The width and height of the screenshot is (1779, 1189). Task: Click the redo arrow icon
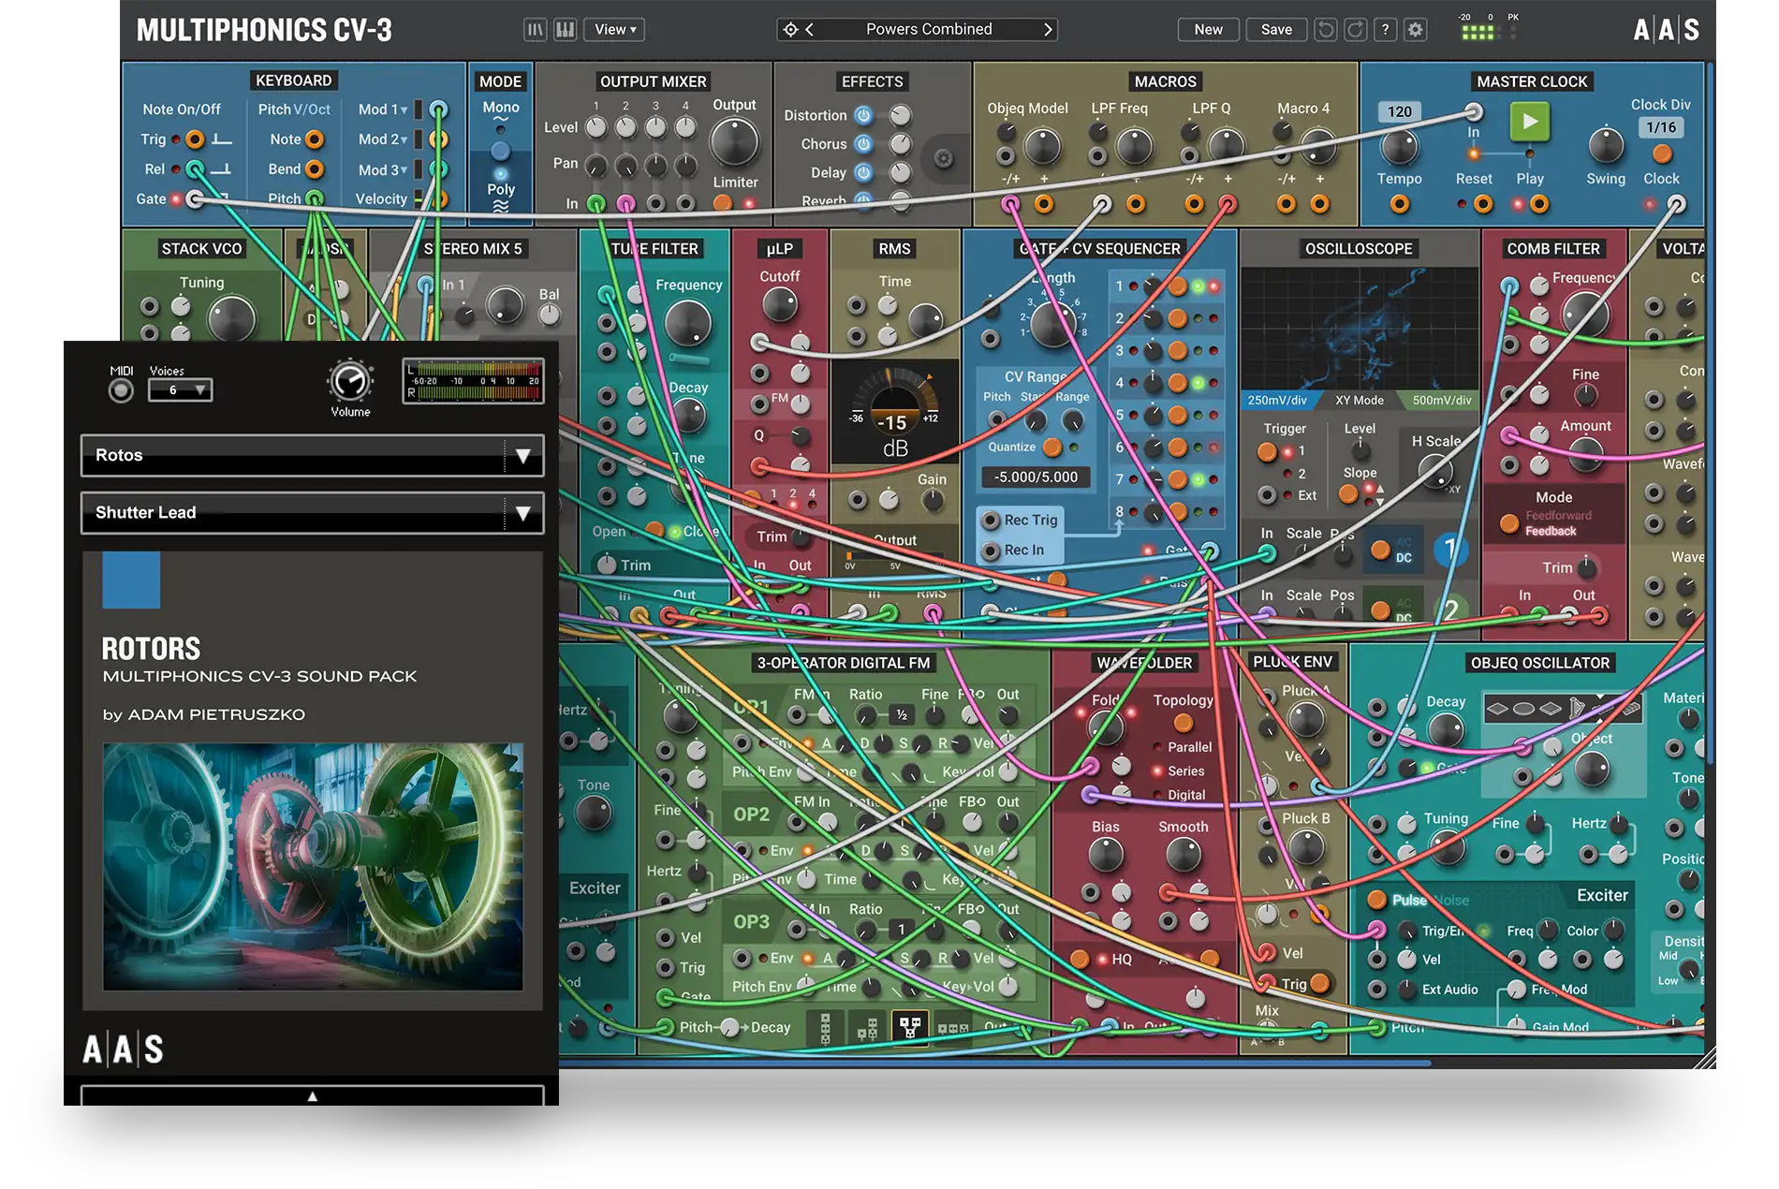[x=1355, y=30]
